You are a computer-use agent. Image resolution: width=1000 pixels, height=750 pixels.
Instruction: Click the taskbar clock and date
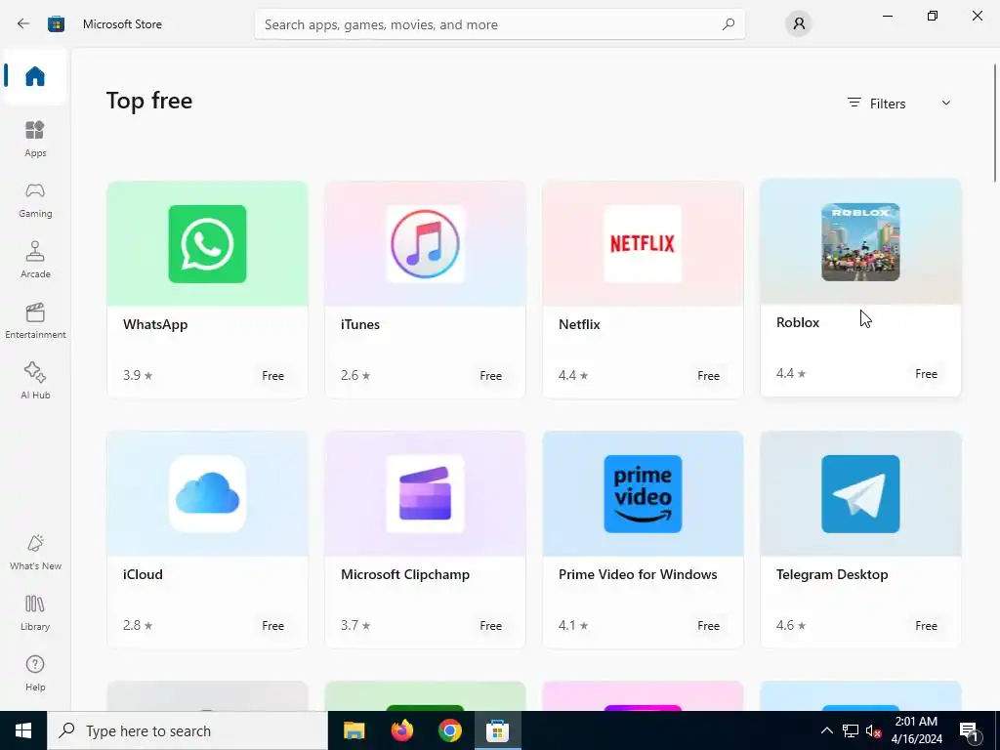tap(916, 730)
